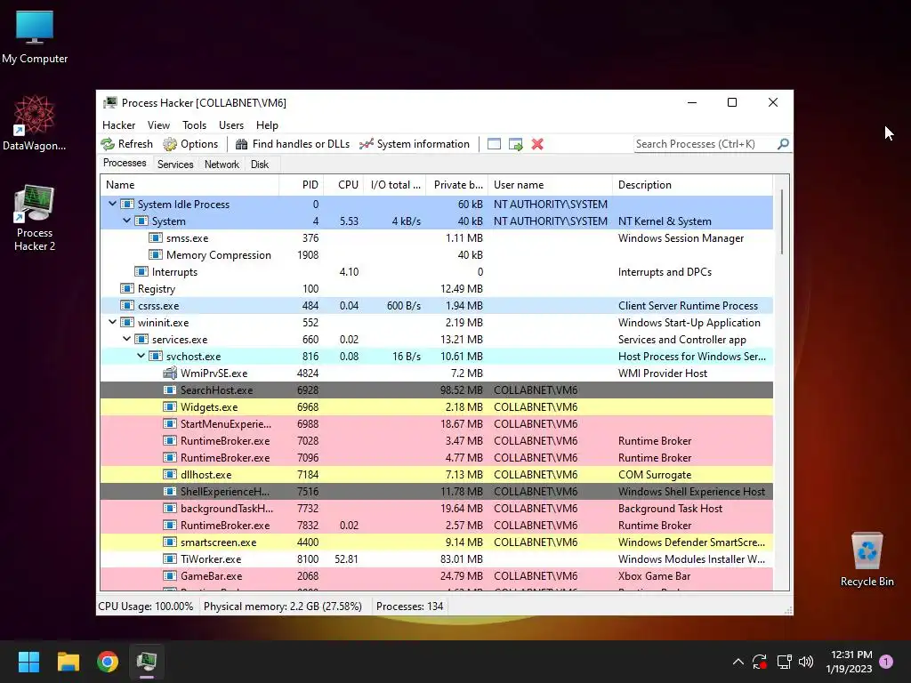Image resolution: width=911 pixels, height=683 pixels.
Task: Switch to the Services tab
Action: pos(175,165)
